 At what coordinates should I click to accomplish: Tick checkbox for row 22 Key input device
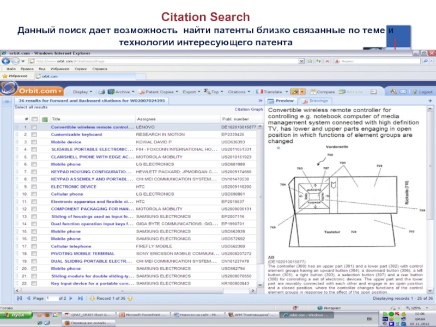pos(34,283)
